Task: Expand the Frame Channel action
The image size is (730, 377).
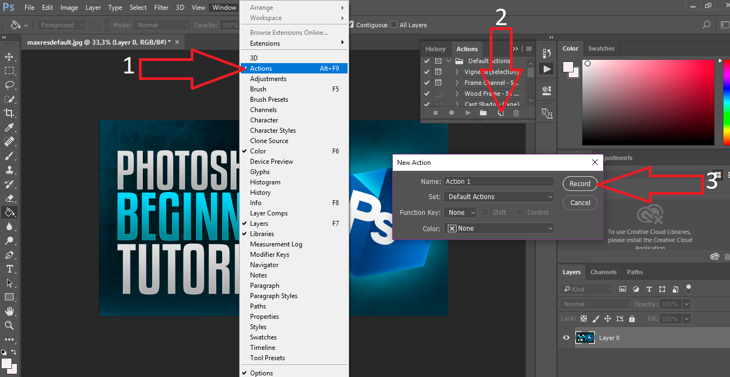Action: pyautogui.click(x=457, y=83)
